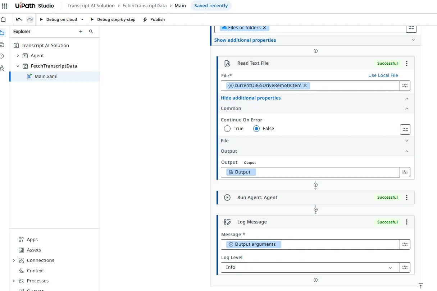Open Output field options button

click(405, 172)
